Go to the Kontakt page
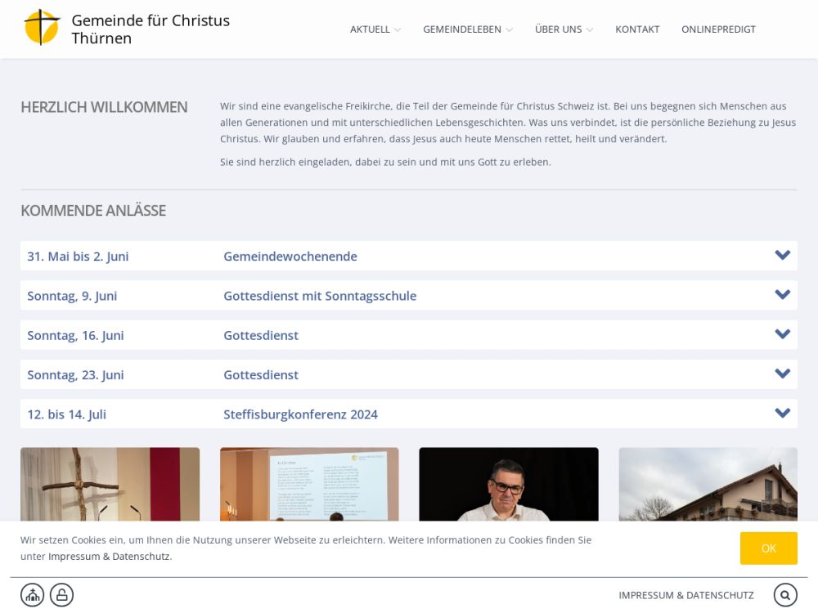The width and height of the screenshot is (818, 613). (637, 29)
